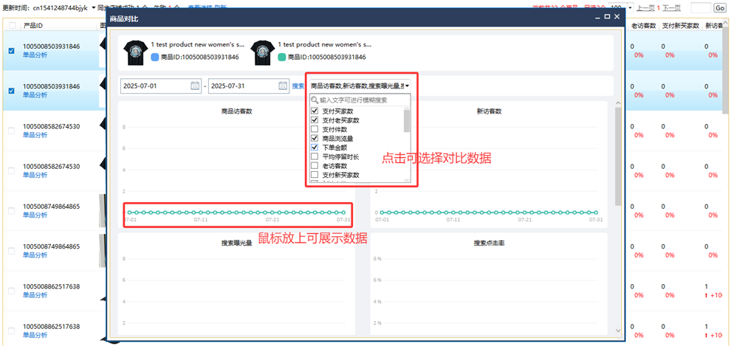Uncheck the 支付买家数 metric
The image size is (731, 346).
315,111
